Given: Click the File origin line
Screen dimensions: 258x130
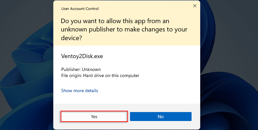Looking at the screenshot, I should [x=100, y=76].
